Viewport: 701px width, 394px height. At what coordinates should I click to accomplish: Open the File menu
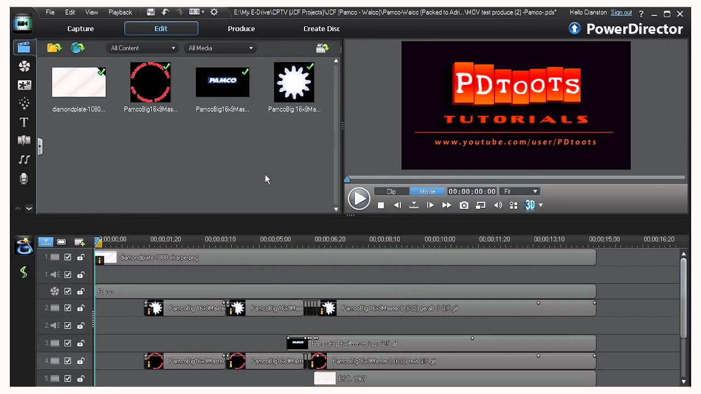[50, 12]
